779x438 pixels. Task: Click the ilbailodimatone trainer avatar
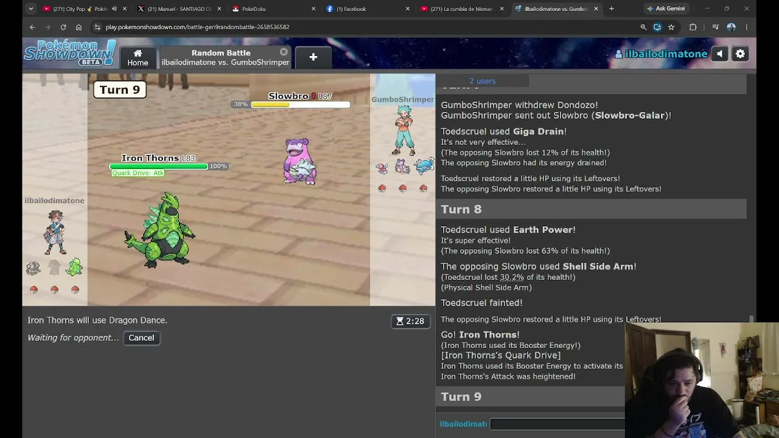[55, 232]
